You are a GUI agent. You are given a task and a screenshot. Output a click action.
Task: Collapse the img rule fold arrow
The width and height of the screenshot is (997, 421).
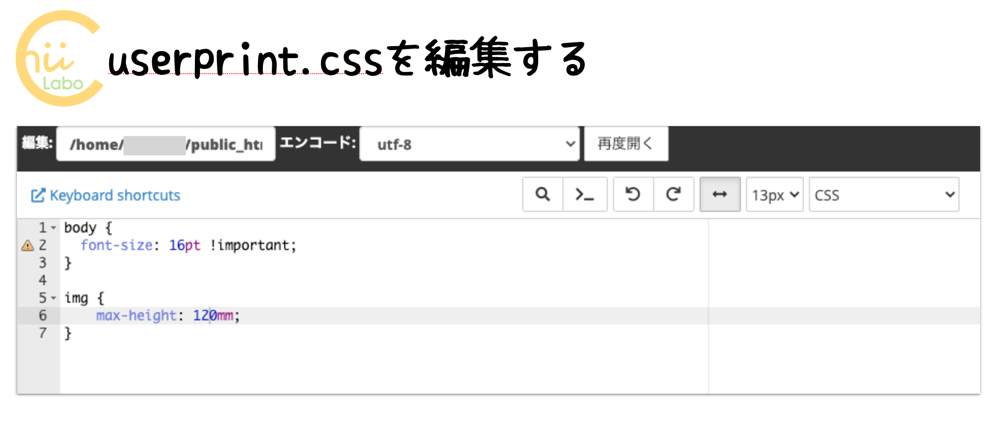[x=53, y=298]
